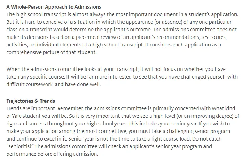Click the text 'This includes your senior year.'
Image resolution: width=242 pixels, height=160 pixels.
[x=163, y=124]
